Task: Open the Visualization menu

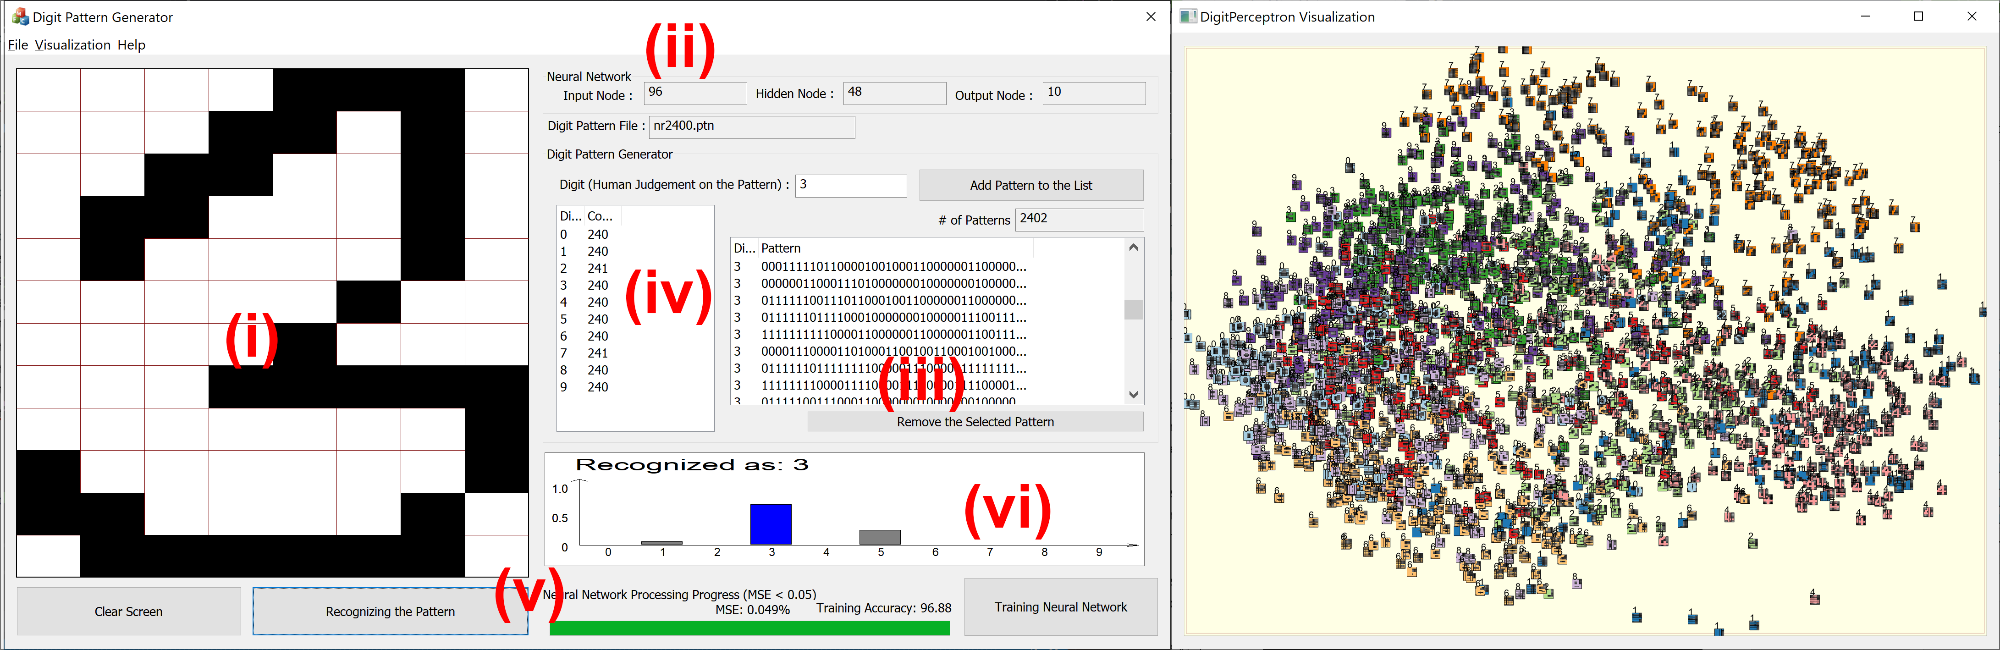Action: click(x=73, y=45)
